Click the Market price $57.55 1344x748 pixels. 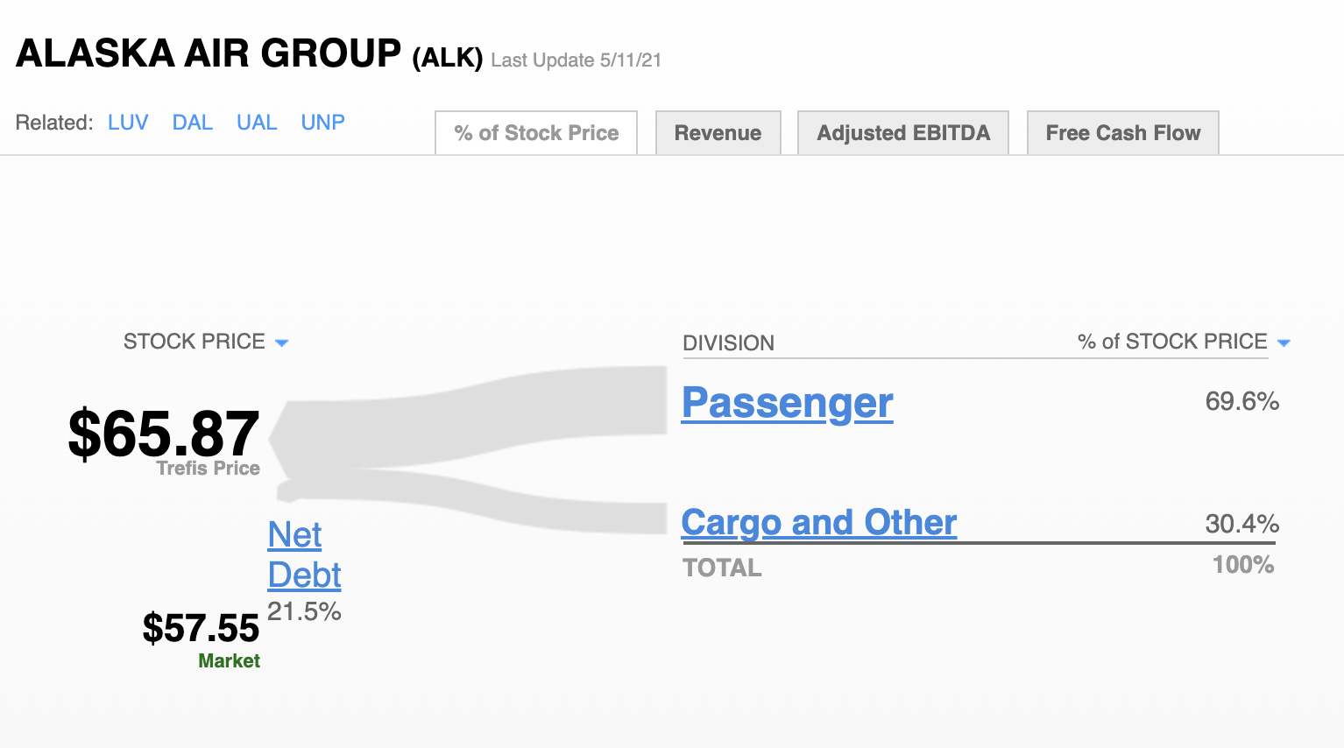(202, 629)
